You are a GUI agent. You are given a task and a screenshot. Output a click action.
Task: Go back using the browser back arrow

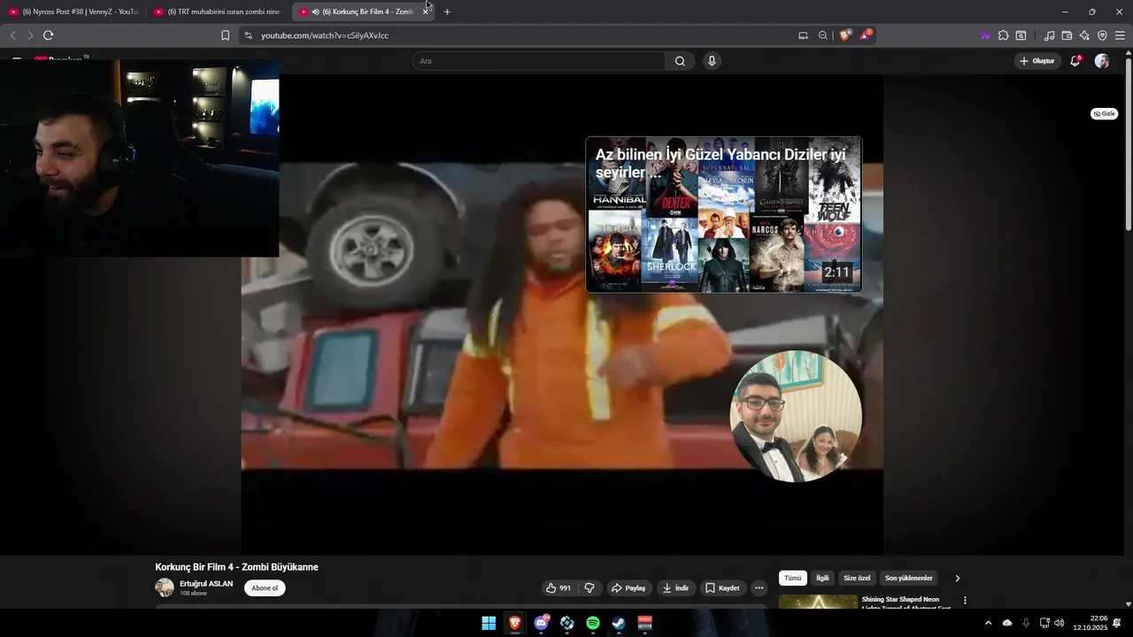click(12, 35)
